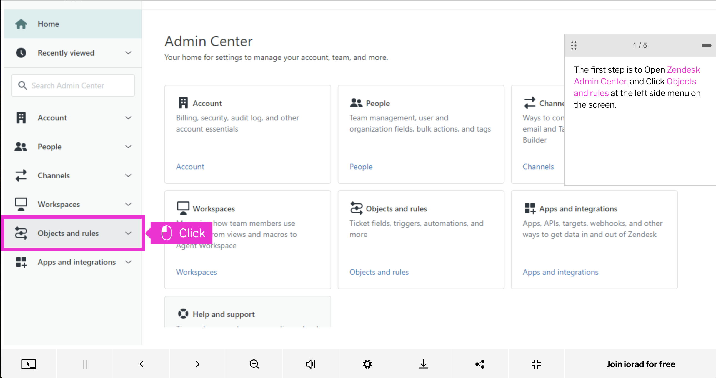Open Objects and rules link in card
Image resolution: width=716 pixels, height=378 pixels.
(379, 272)
